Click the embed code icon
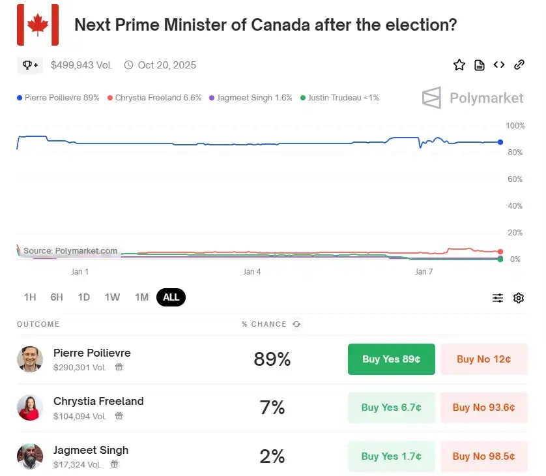This screenshot has width=546, height=476. click(x=499, y=65)
